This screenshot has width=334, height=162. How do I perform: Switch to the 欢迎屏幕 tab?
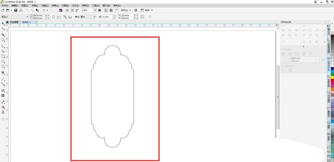14,22
